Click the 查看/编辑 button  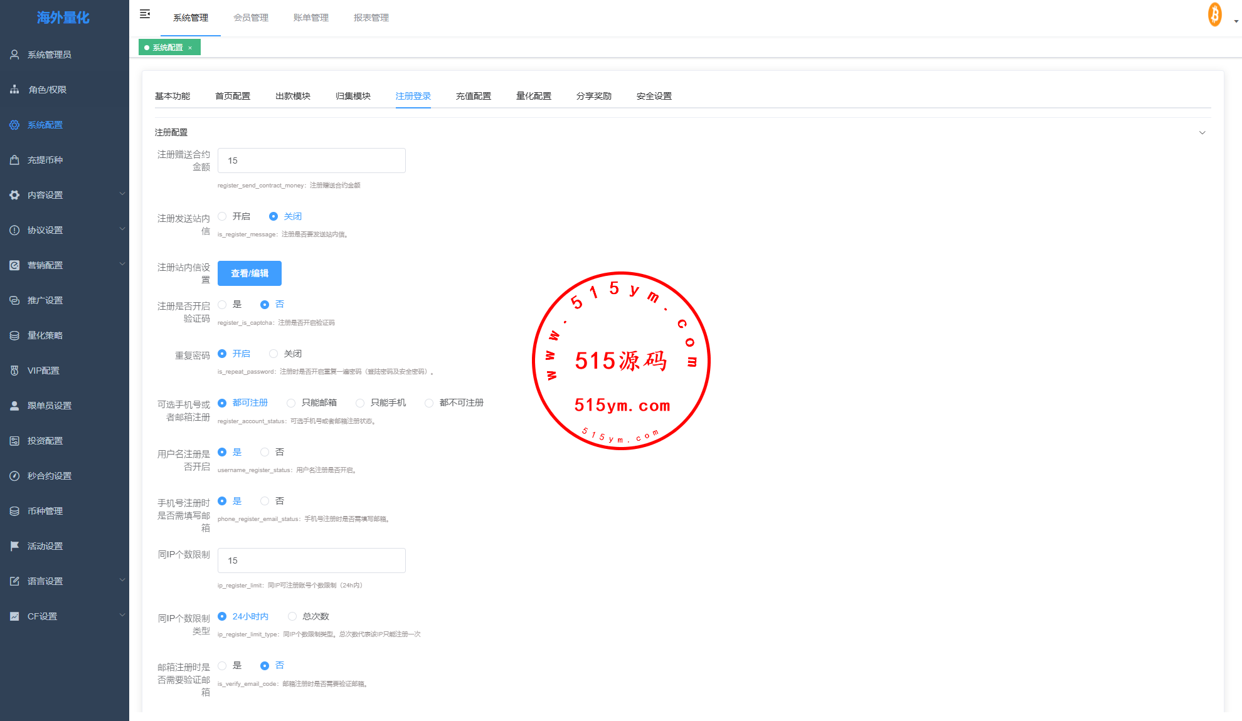tap(250, 273)
